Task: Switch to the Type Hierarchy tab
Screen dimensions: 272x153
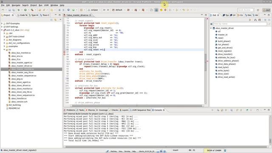Action: tap(34, 15)
